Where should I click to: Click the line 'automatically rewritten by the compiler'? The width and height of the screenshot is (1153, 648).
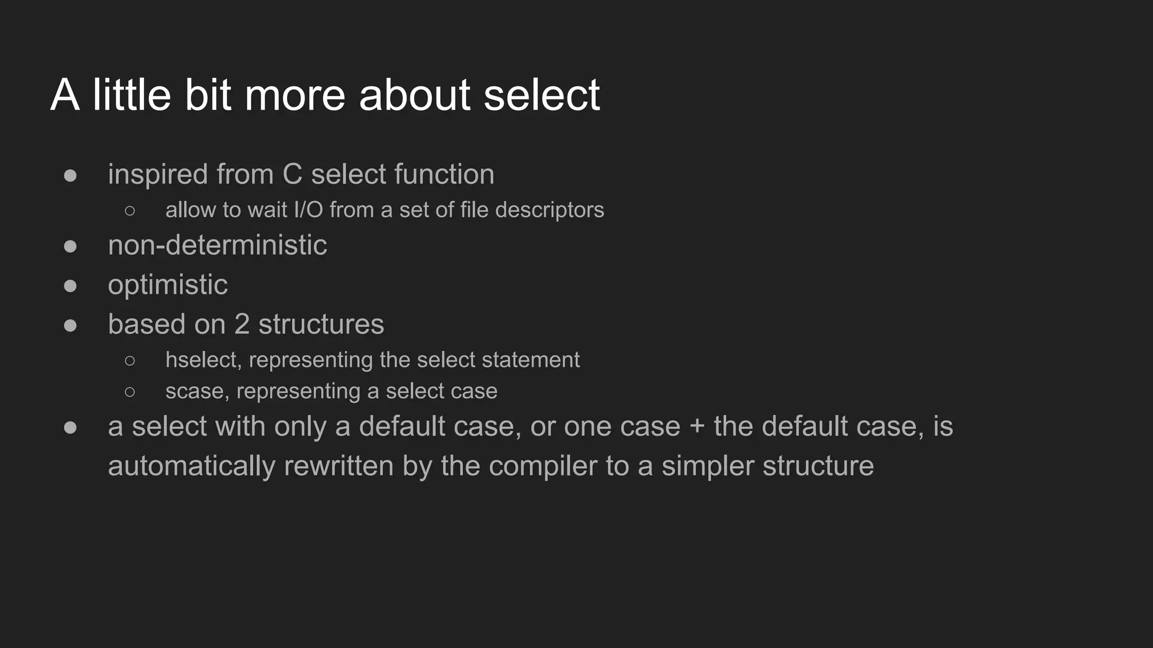tap(491, 466)
